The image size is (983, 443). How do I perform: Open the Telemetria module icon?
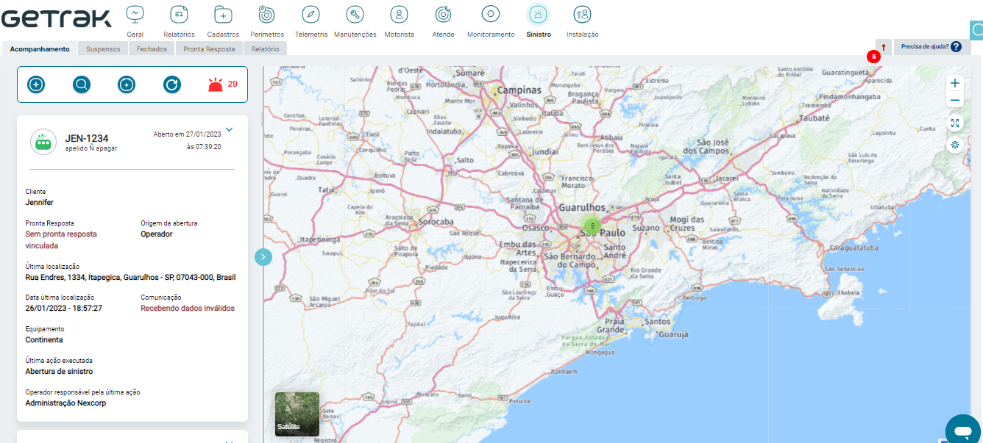(311, 14)
